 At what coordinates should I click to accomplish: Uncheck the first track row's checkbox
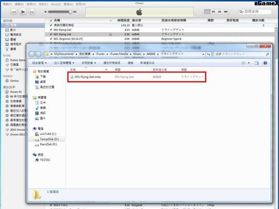point(51,25)
